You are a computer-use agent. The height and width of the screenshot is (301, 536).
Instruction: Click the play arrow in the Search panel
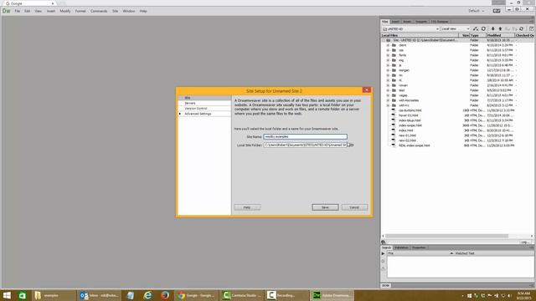pyautogui.click(x=384, y=253)
